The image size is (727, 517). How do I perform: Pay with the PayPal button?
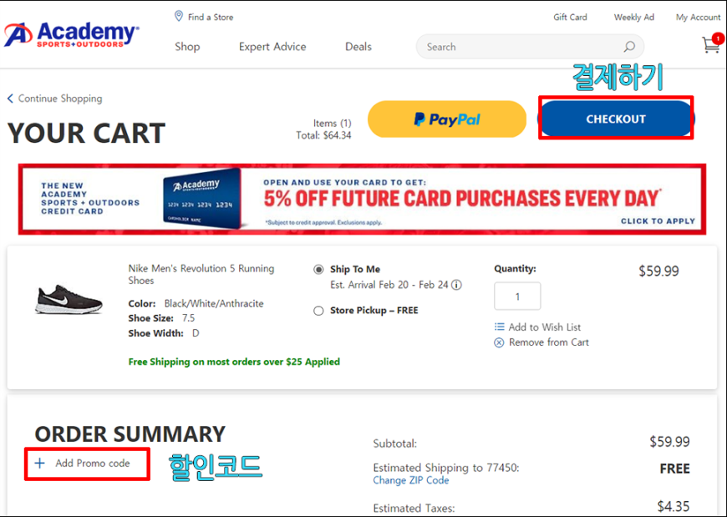(x=447, y=119)
